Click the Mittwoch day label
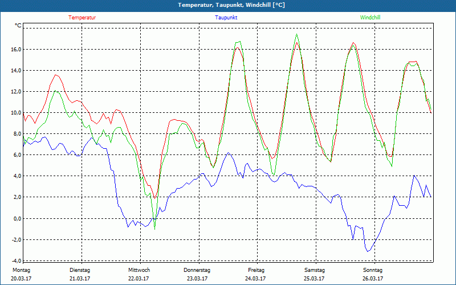This screenshot has height=285, width=456. click(x=139, y=270)
